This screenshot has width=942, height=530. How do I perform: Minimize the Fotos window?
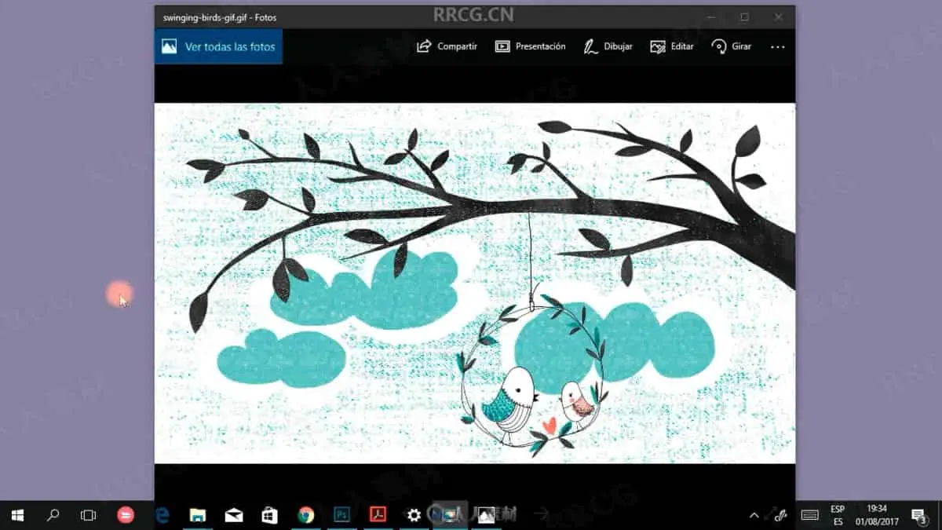pyautogui.click(x=710, y=16)
